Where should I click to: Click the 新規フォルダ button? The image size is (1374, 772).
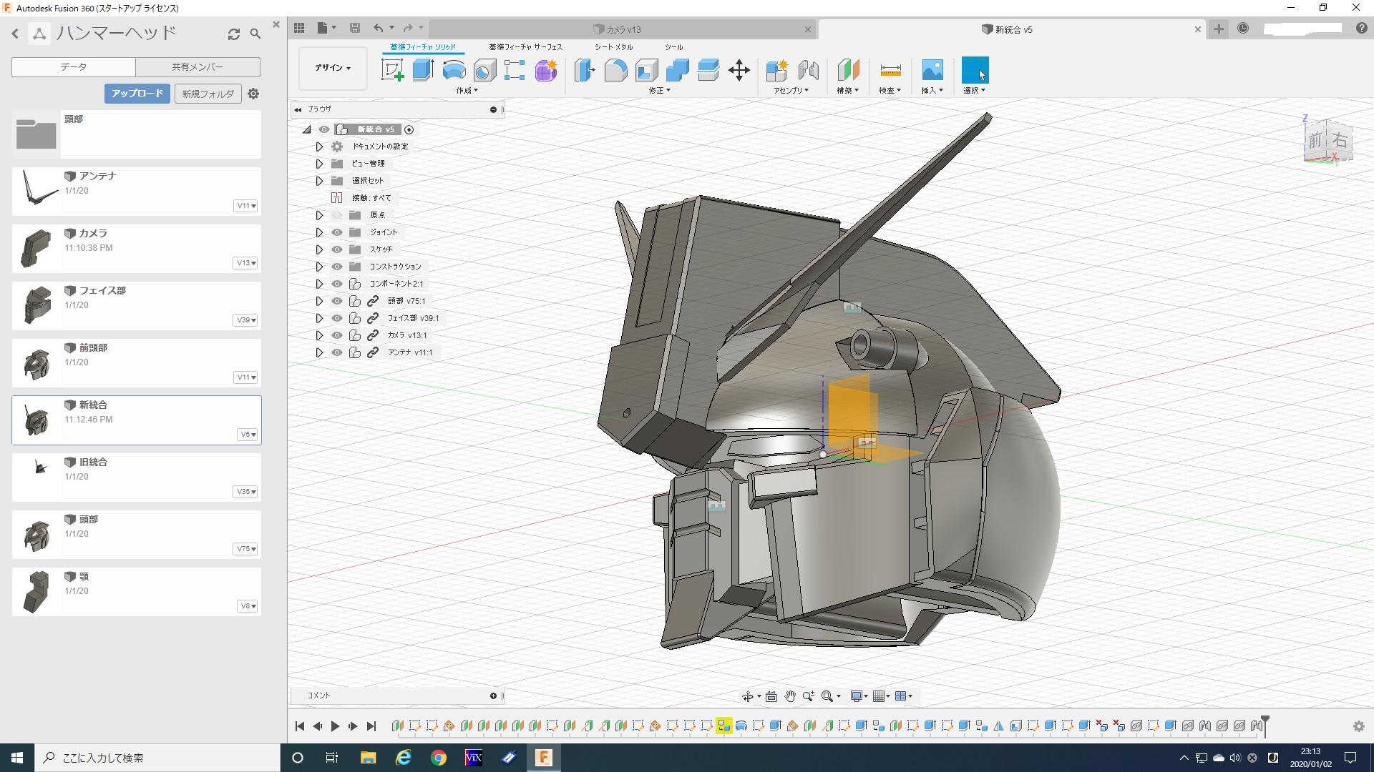click(x=208, y=94)
